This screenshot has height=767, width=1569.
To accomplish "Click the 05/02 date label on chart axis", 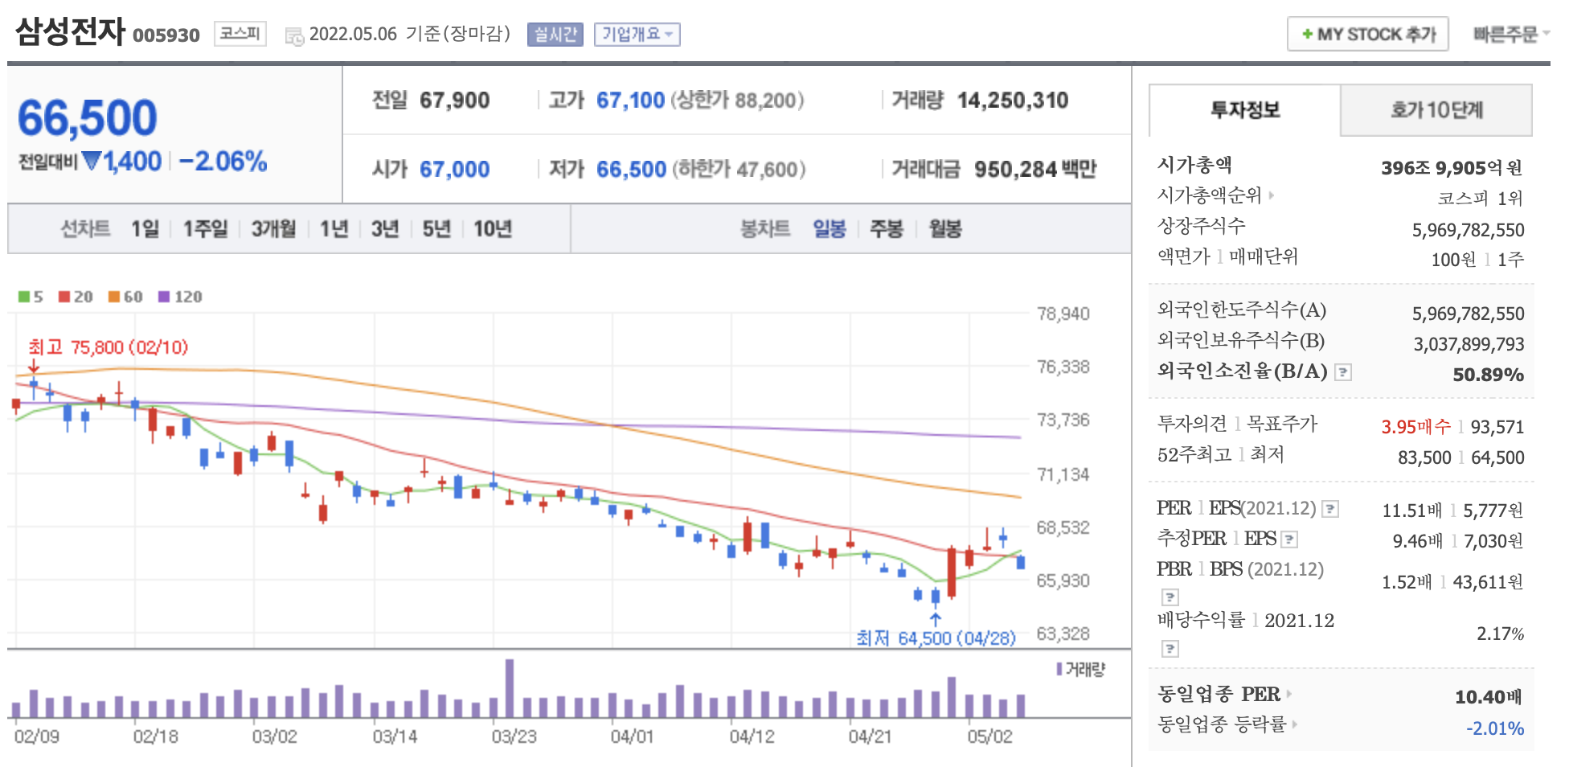I will click(989, 736).
